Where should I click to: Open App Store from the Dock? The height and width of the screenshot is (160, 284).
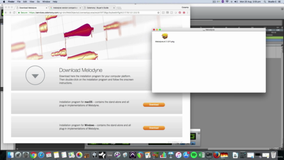(x=186, y=155)
